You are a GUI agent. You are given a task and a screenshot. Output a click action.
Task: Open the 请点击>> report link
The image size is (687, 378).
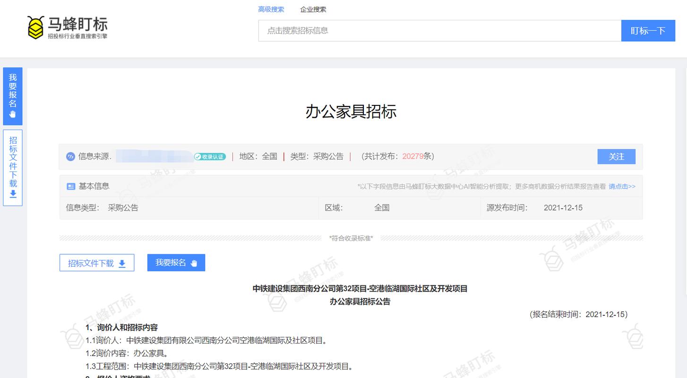(x=622, y=187)
